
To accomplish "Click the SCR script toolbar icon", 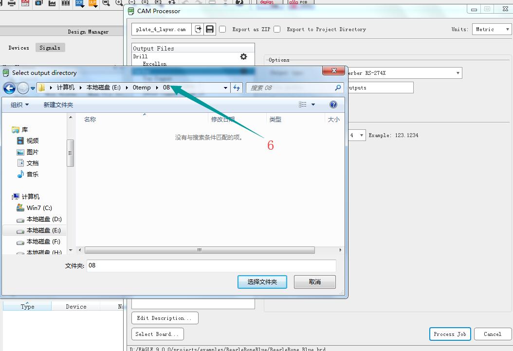I will tap(79, 3).
